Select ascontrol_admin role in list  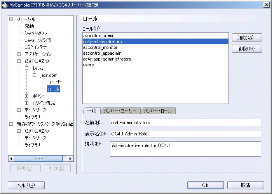155,36
